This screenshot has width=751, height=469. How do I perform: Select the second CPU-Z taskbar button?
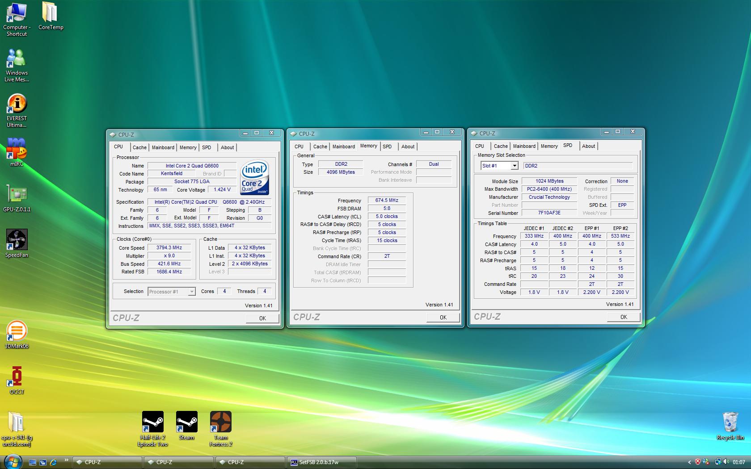tap(178, 462)
